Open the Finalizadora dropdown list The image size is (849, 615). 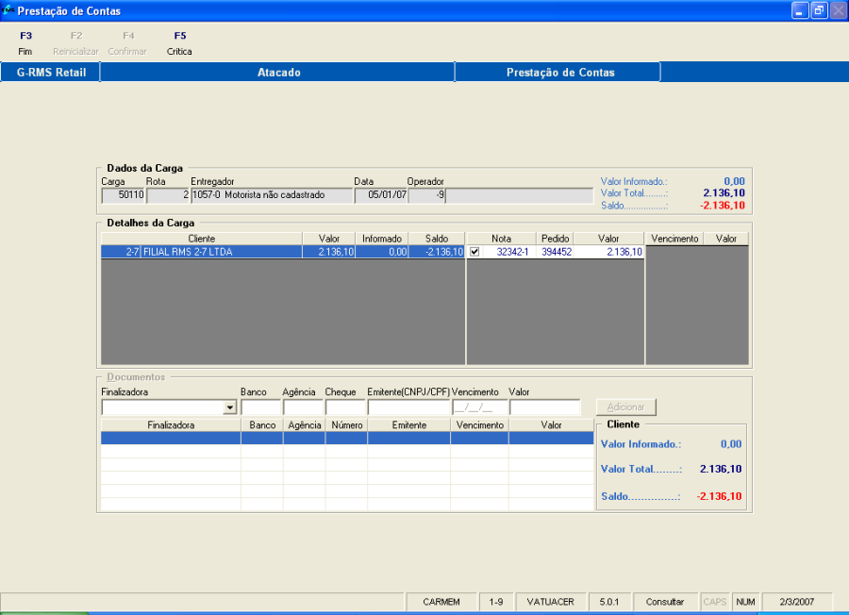point(230,407)
